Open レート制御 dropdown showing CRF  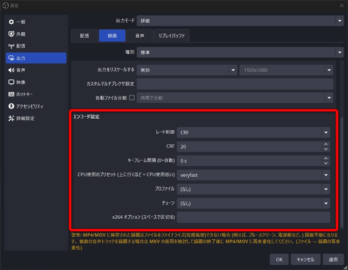(253, 132)
